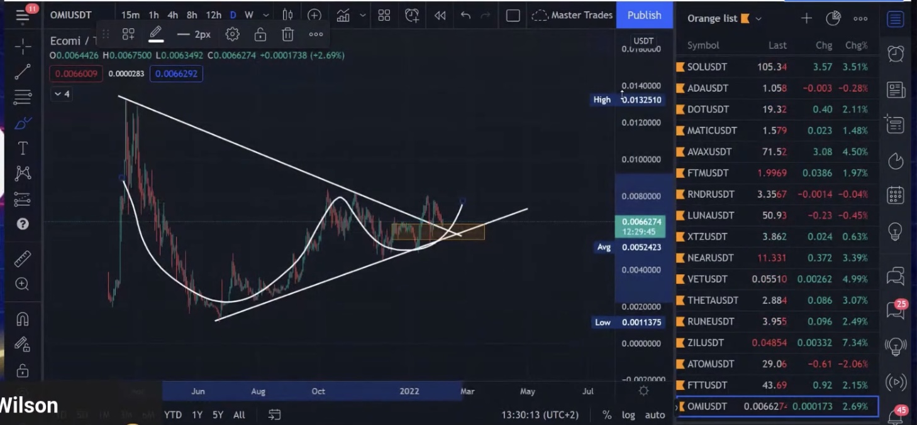Image resolution: width=917 pixels, height=425 pixels.
Task: Open the Master Trades layout menu
Action: point(572,15)
